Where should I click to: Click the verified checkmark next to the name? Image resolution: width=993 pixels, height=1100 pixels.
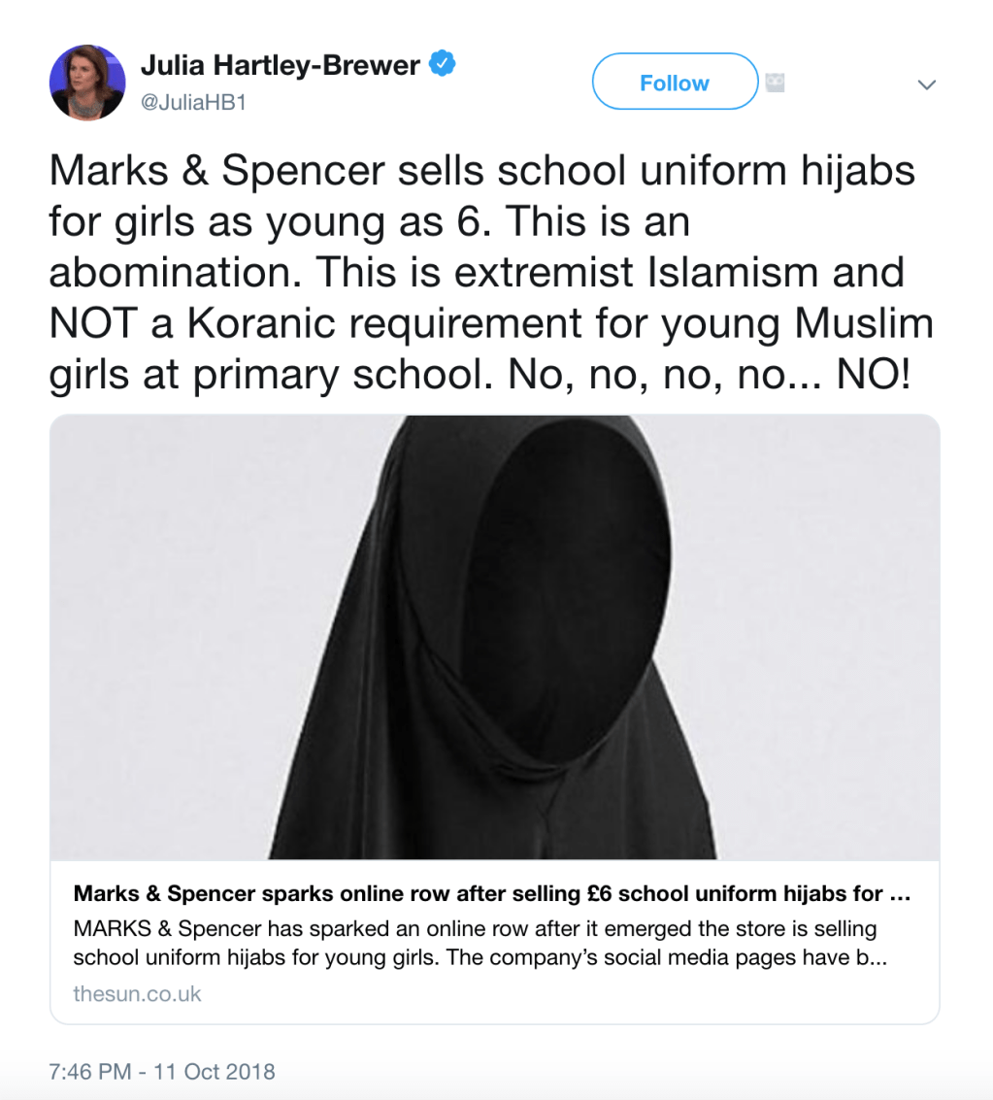tap(443, 61)
